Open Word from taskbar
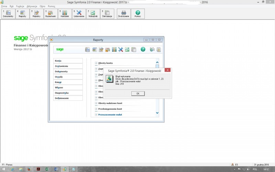The image size is (275, 172). click(x=56, y=169)
